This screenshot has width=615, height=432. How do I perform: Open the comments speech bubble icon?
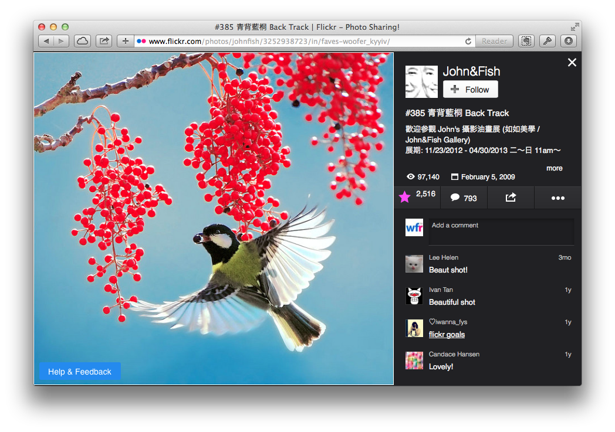[455, 198]
